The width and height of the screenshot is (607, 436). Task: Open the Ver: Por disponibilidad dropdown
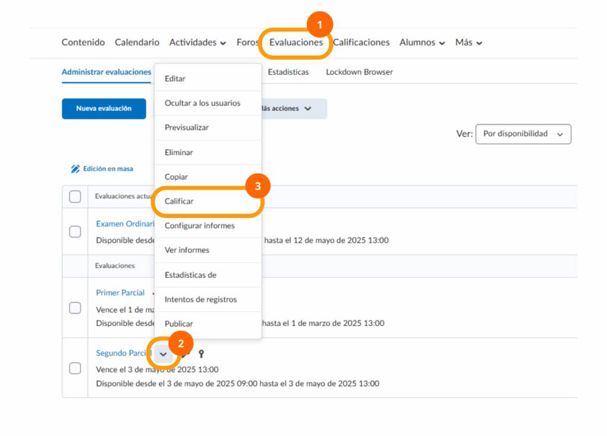tap(523, 134)
